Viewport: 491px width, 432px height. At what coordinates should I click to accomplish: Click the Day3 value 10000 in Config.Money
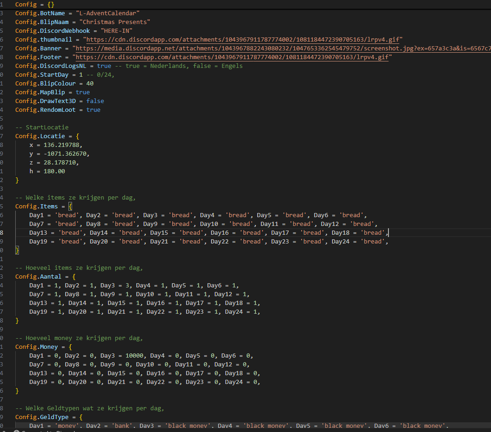click(134, 355)
